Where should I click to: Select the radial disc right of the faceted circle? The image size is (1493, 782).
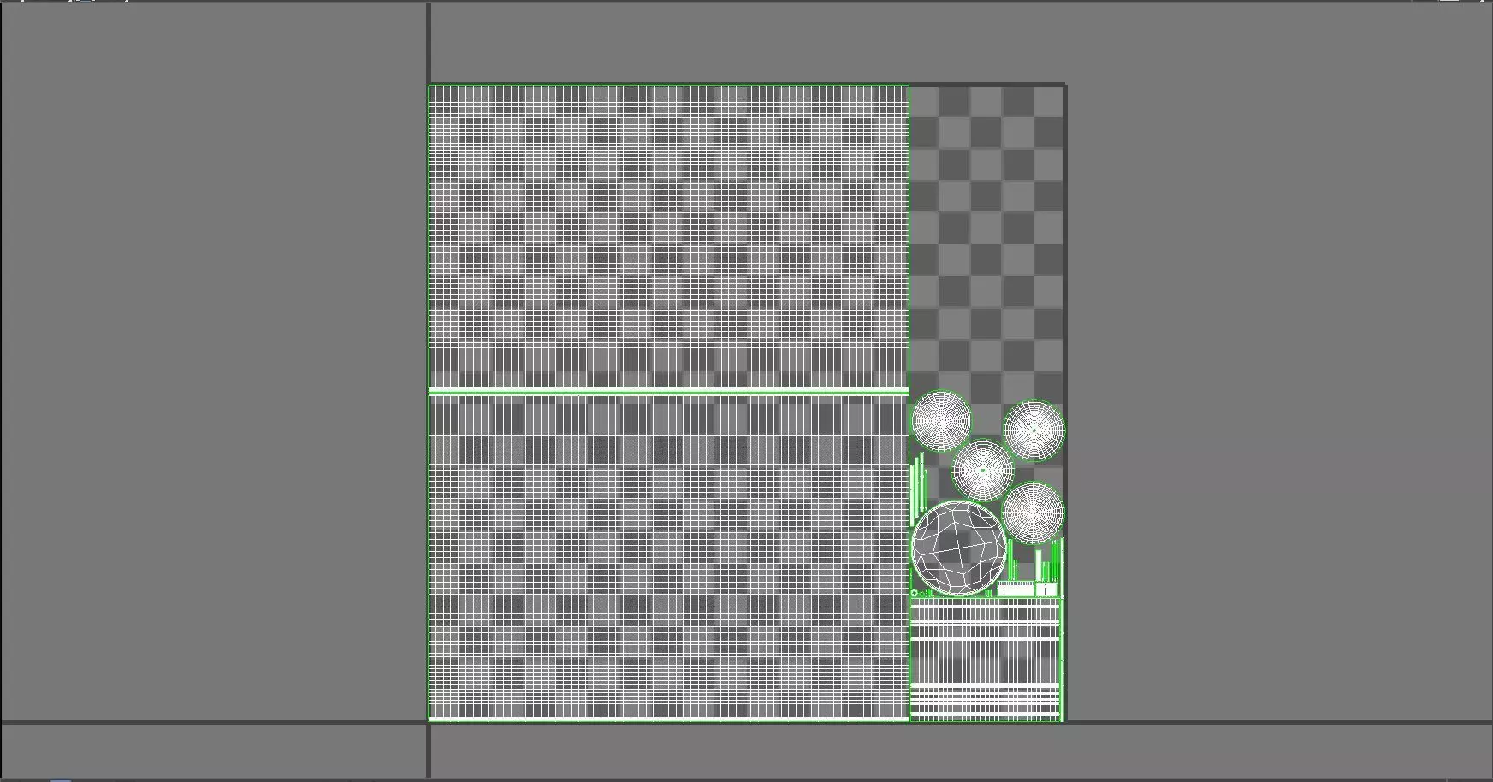(x=1033, y=513)
